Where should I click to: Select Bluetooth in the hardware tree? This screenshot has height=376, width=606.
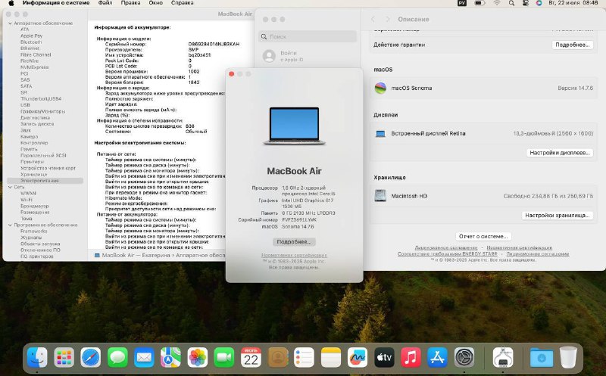[x=31, y=42]
